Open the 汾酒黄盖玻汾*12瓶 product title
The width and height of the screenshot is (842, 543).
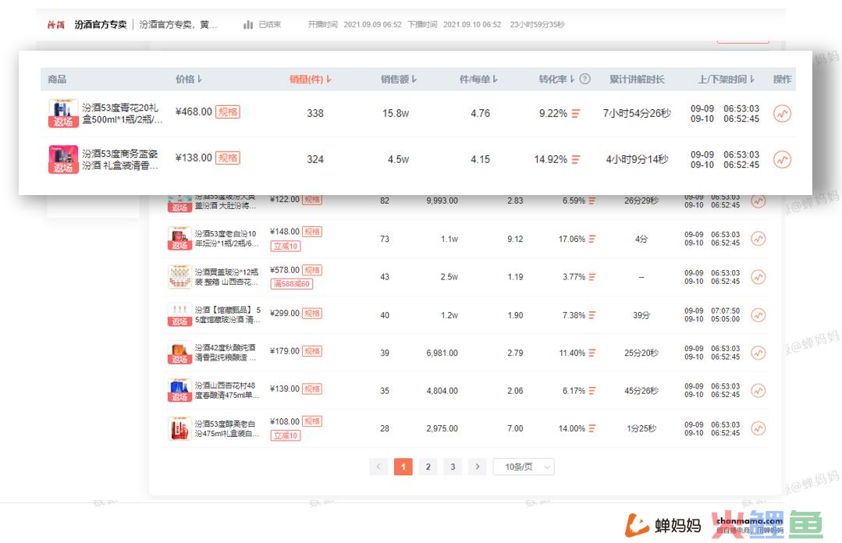click(226, 277)
